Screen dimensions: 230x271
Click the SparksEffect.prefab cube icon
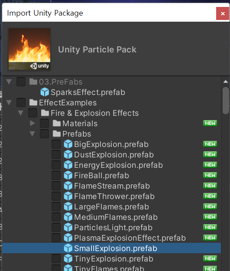pyautogui.click(x=45, y=92)
